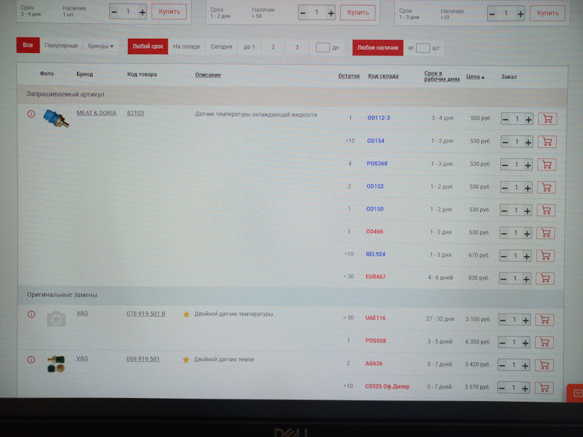The image size is (583, 437).
Task: Increase quantity for OD112-2 row
Action: click(528, 120)
